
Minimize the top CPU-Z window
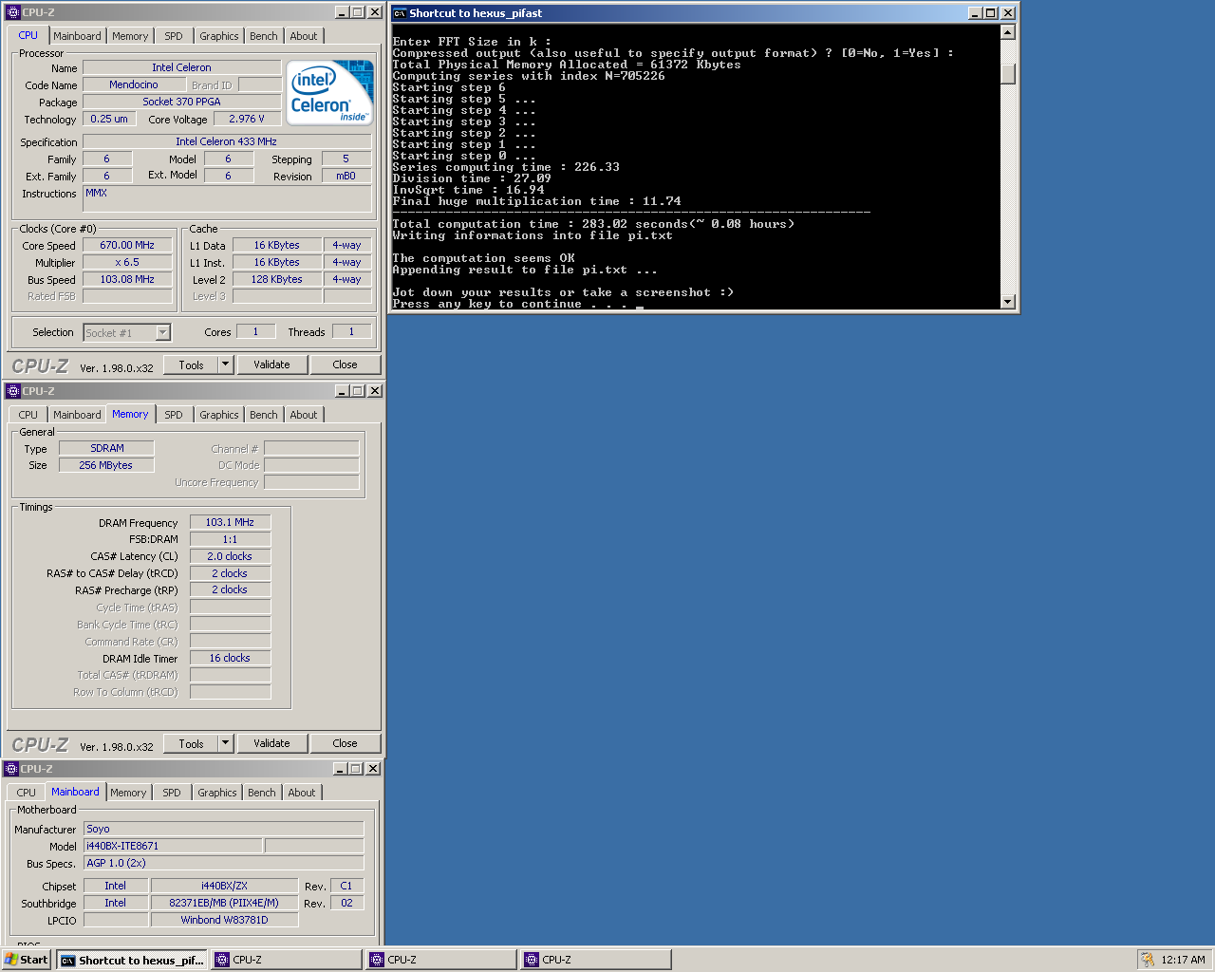[x=343, y=12]
